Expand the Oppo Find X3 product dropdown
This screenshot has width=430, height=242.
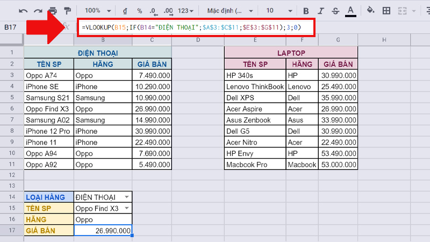[126, 208]
